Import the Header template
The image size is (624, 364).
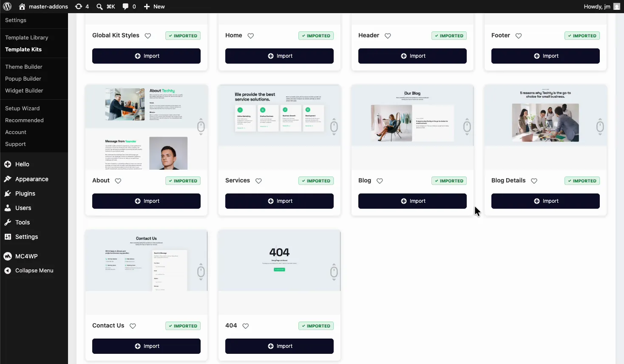pos(412,56)
